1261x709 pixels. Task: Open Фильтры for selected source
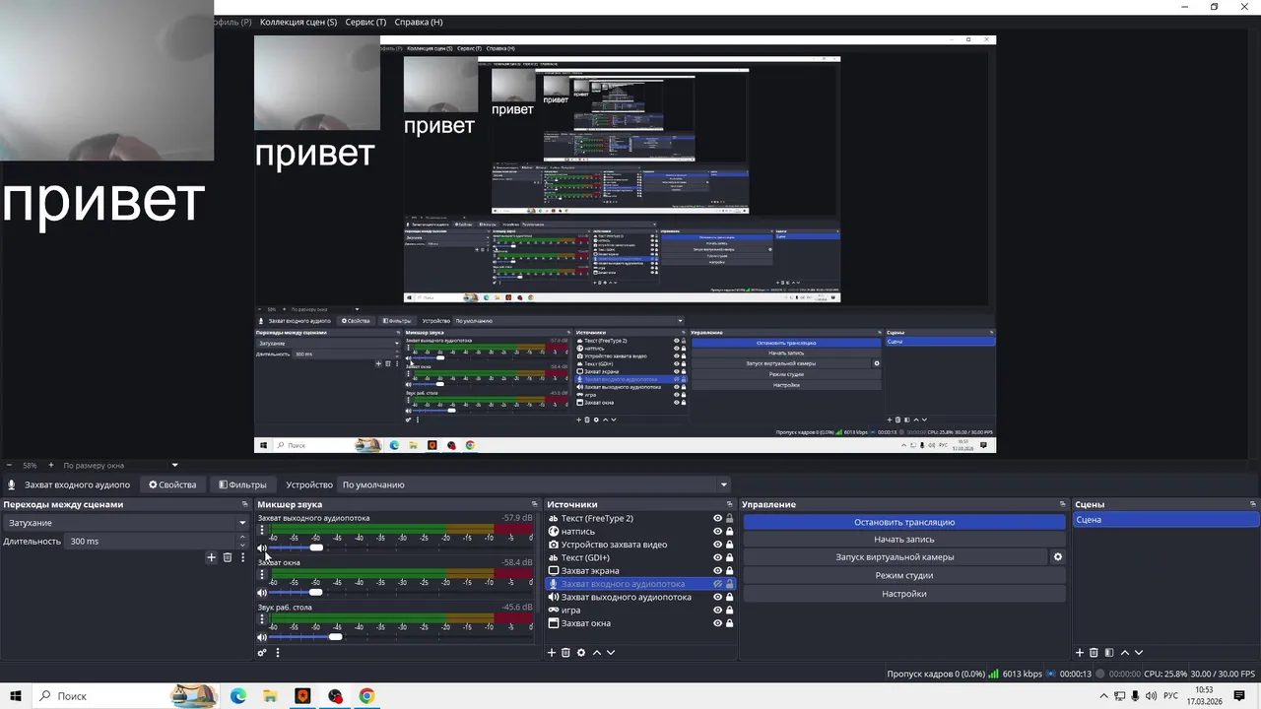(x=242, y=484)
